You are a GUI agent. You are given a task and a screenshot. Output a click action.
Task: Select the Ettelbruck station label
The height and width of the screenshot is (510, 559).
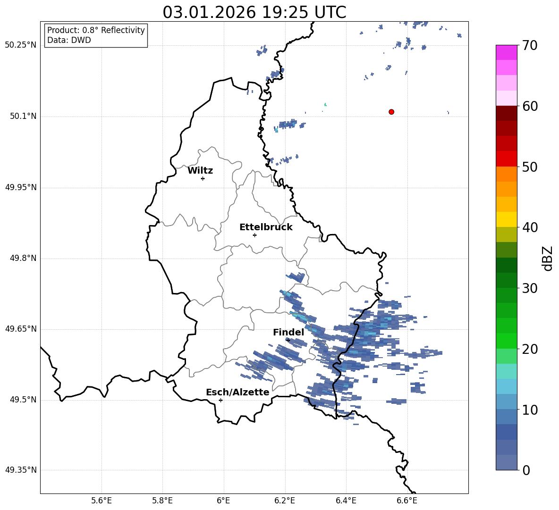(x=266, y=227)
